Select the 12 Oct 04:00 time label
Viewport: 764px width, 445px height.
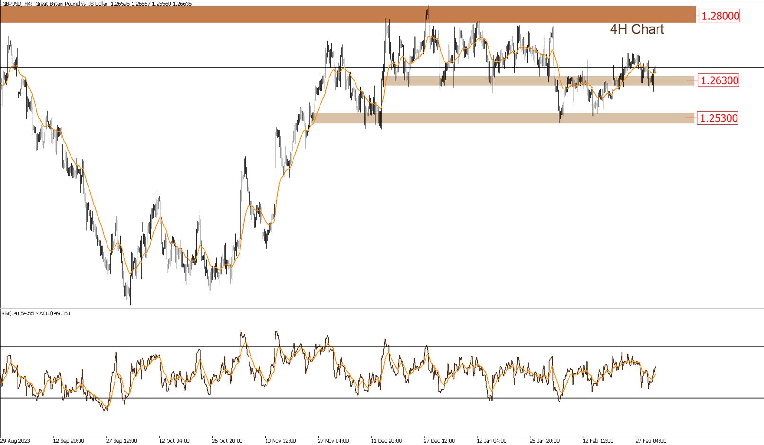point(174,441)
